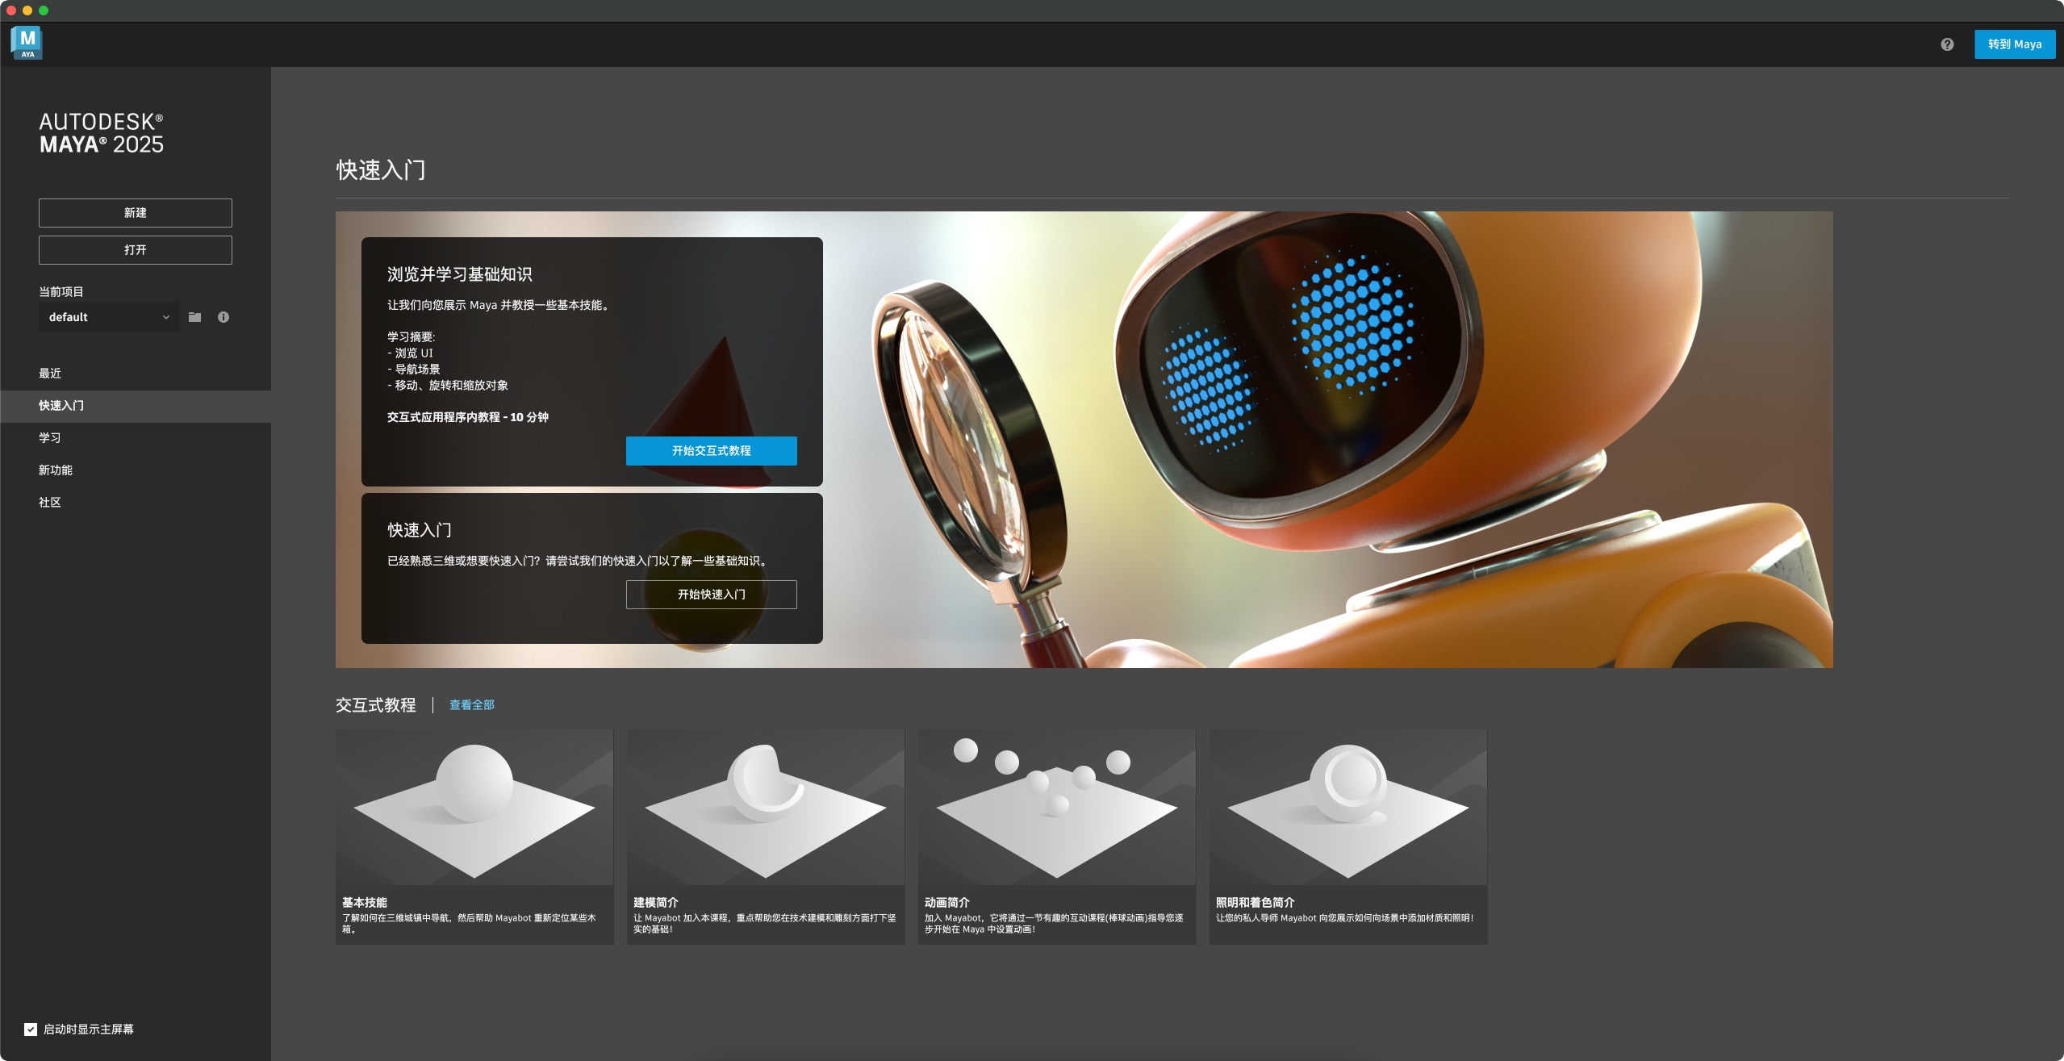Open the 查看全部 link
The height and width of the screenshot is (1061, 2064).
[471, 705]
